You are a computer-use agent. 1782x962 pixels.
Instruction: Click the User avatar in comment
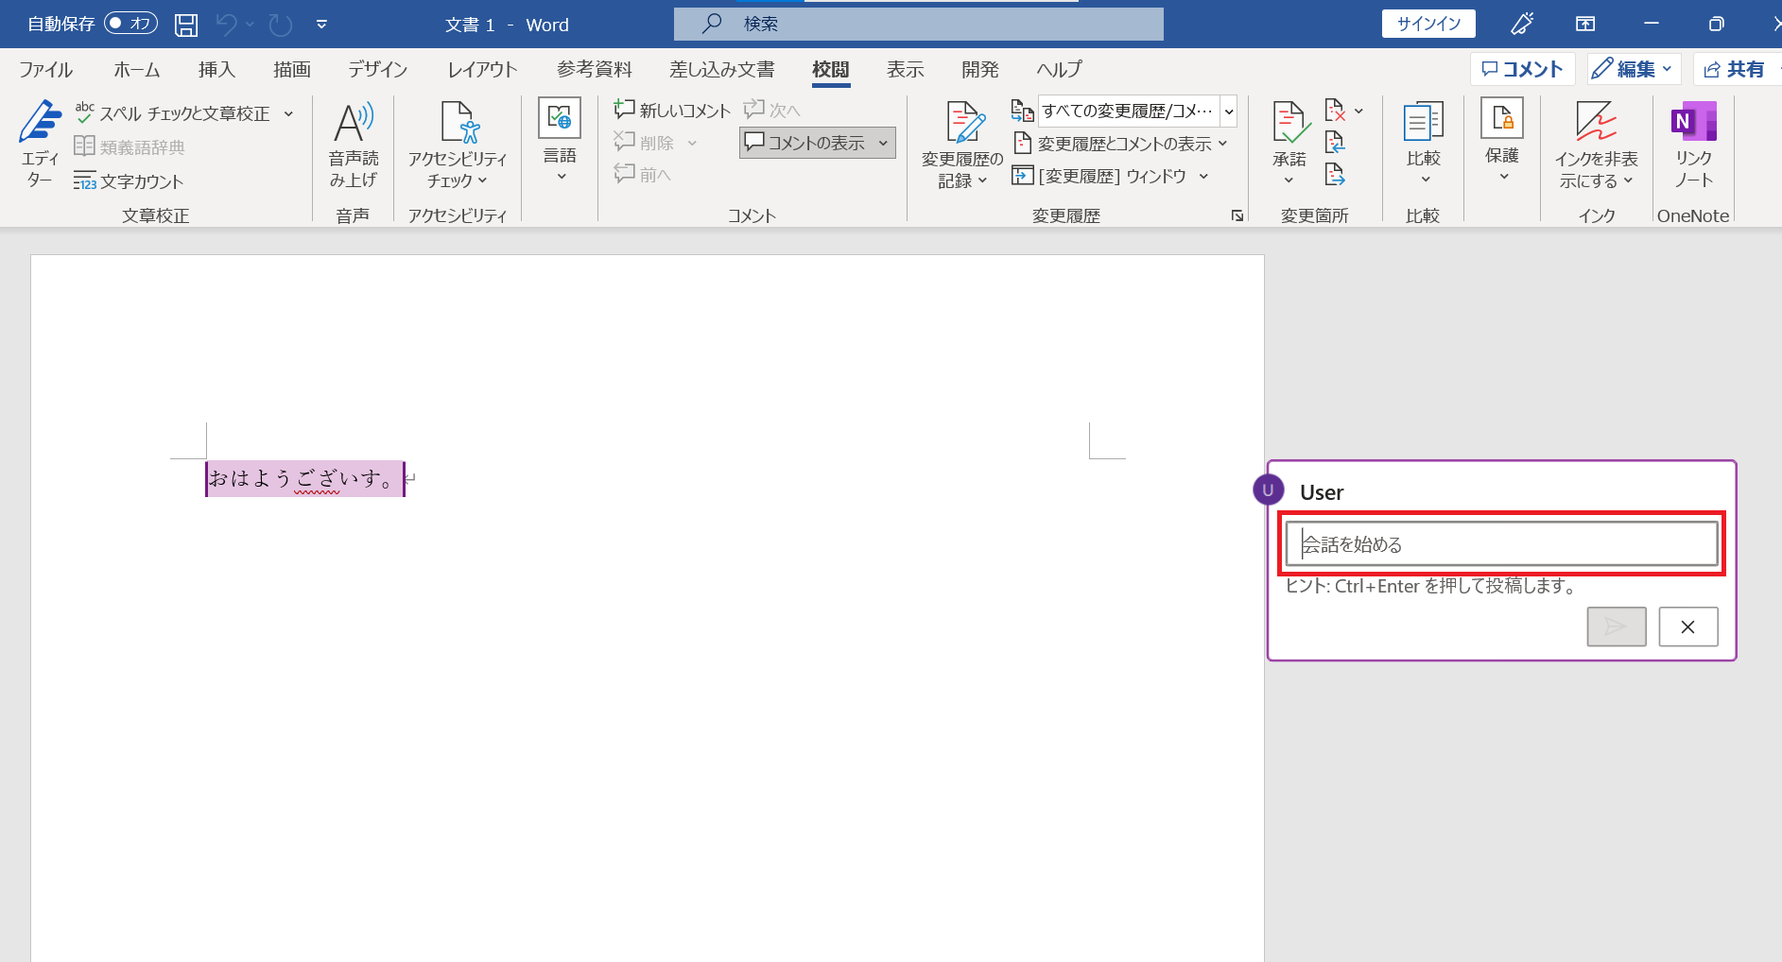(1268, 490)
